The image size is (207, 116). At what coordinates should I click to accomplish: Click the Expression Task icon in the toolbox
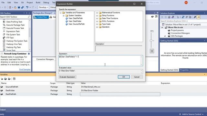click(x=4, y=31)
